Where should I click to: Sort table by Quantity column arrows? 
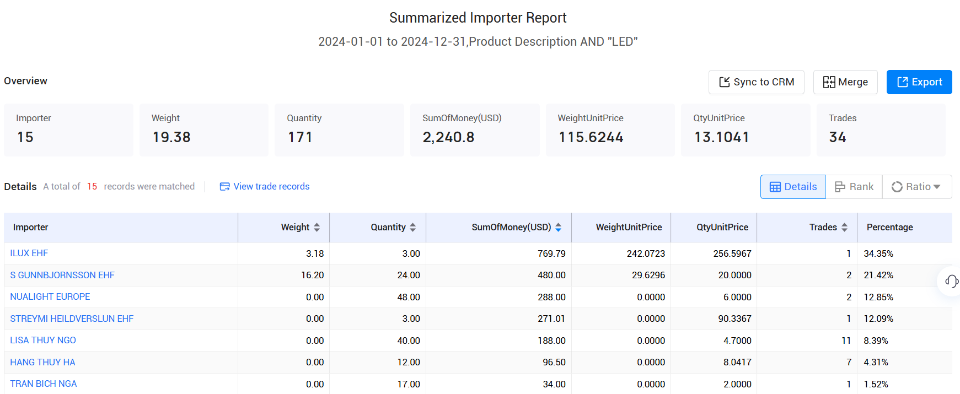[x=412, y=228]
